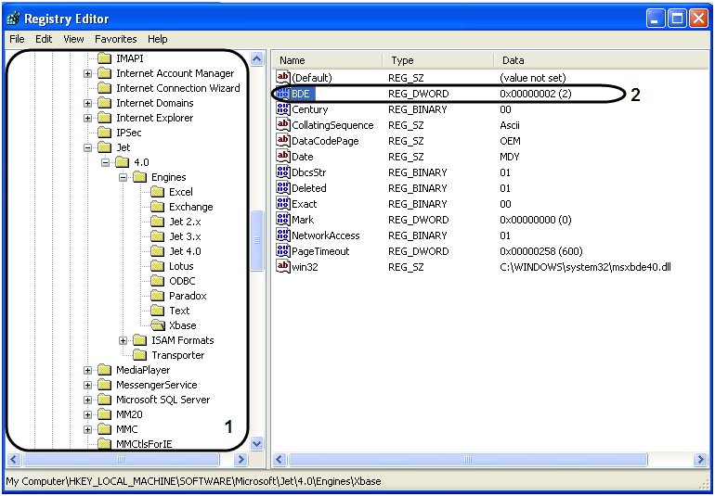Click the BDE DWORD value icon

[283, 94]
